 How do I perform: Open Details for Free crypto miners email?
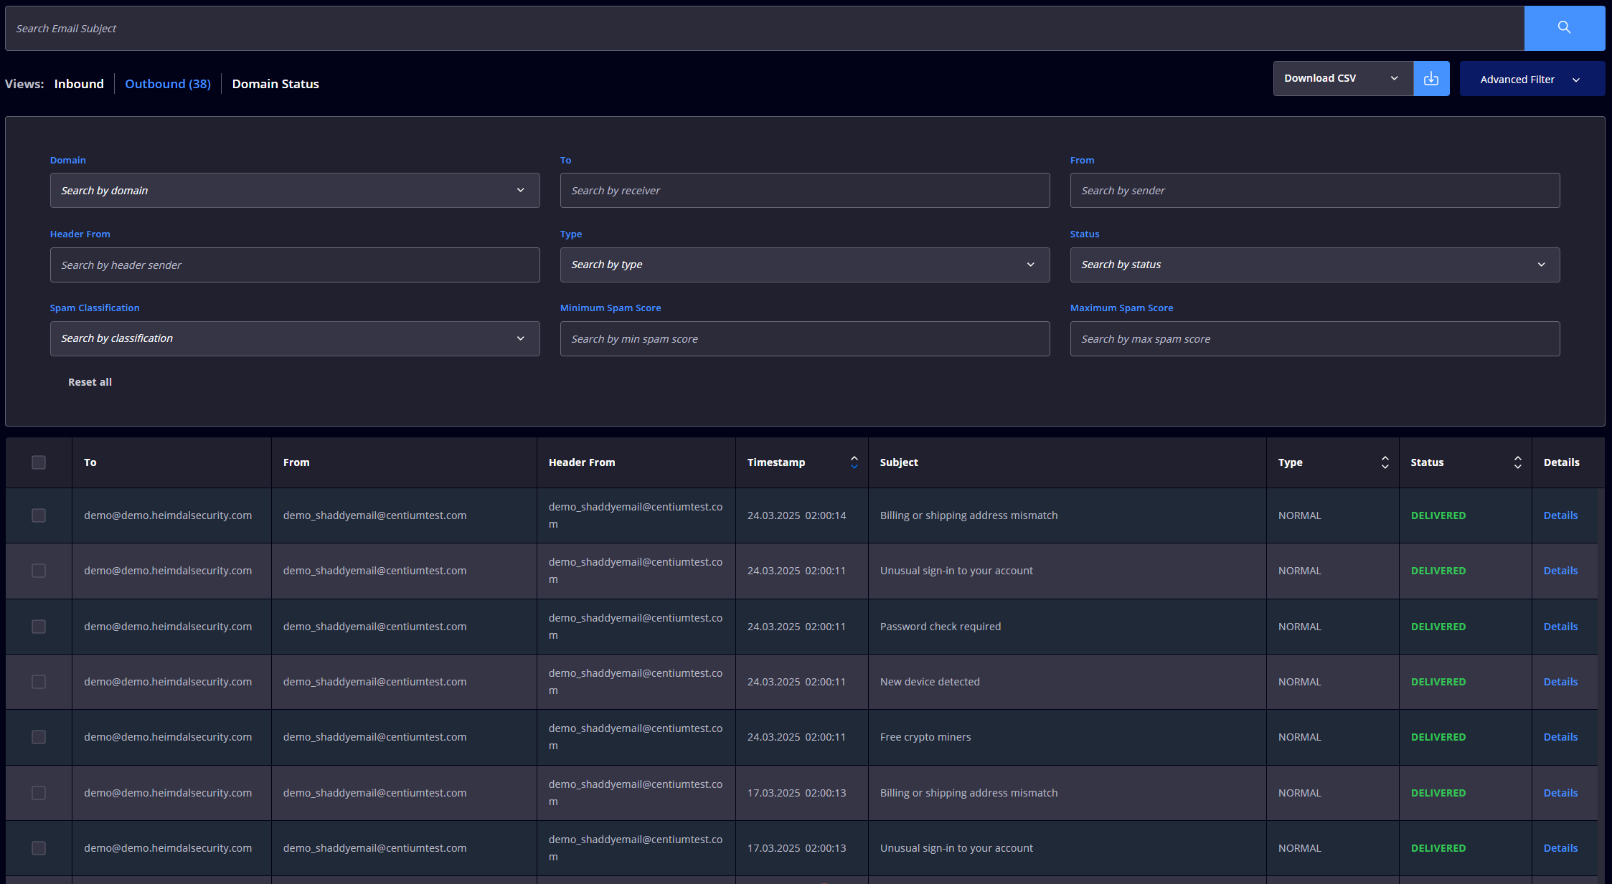tap(1560, 737)
